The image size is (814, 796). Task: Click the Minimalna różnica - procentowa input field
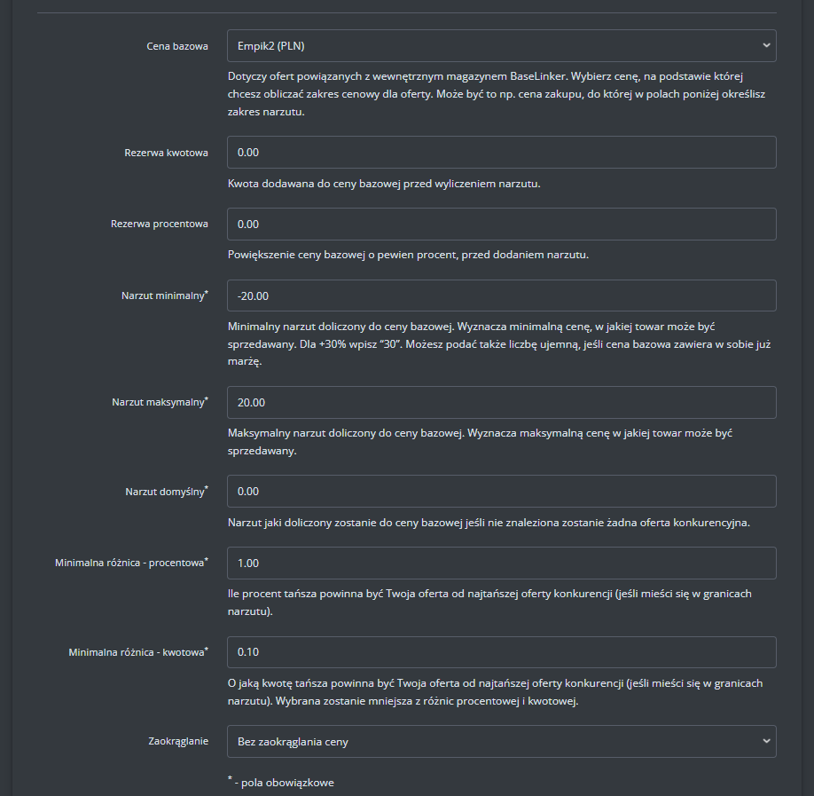coord(501,564)
